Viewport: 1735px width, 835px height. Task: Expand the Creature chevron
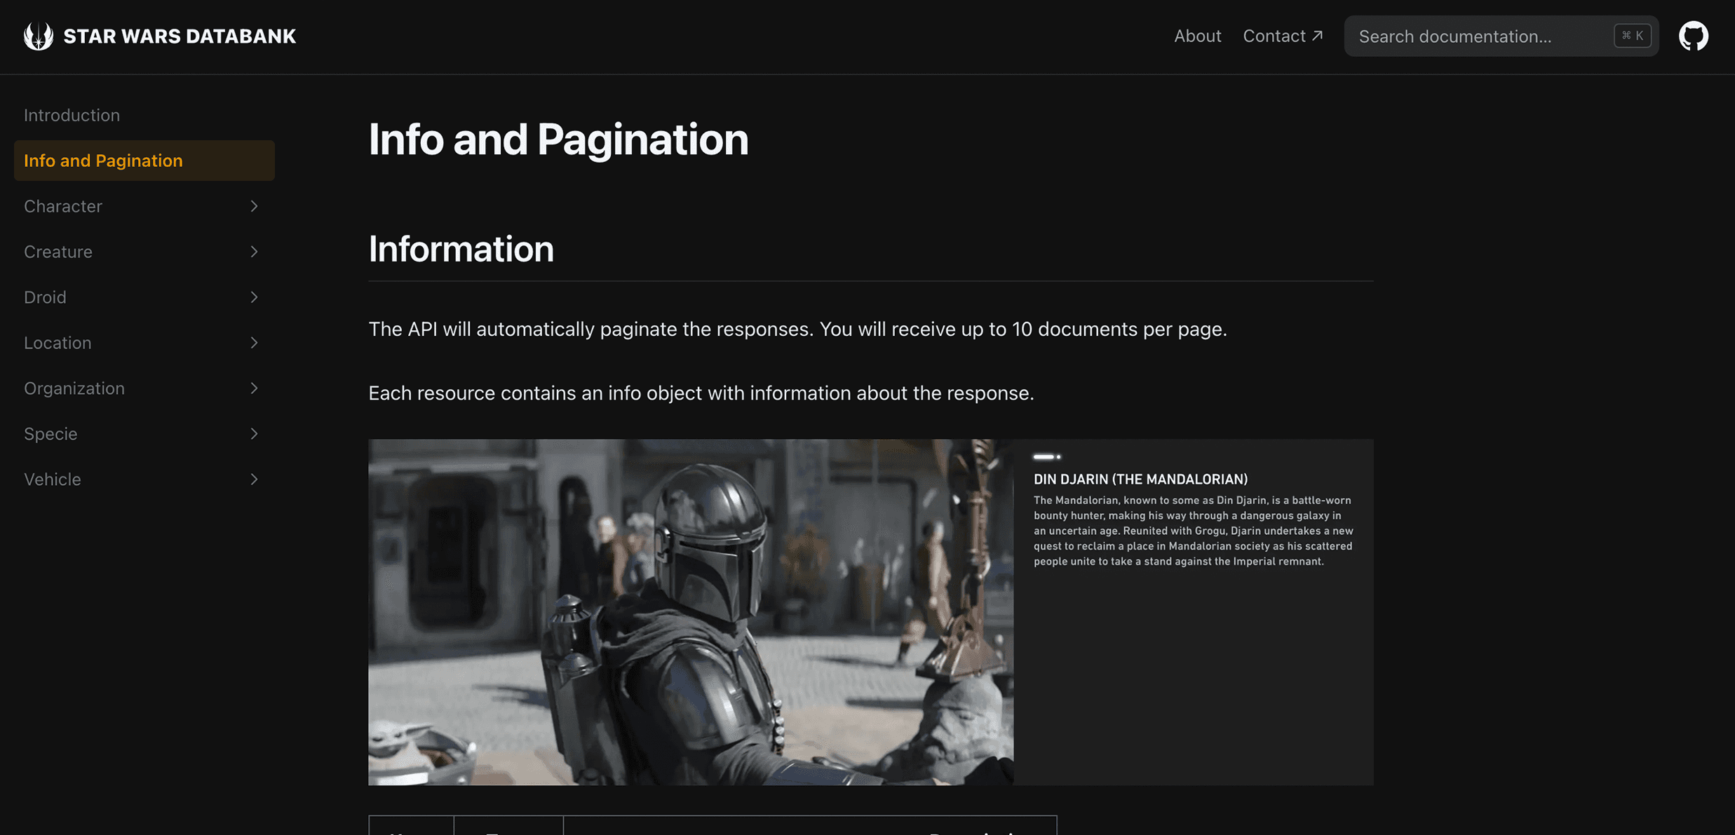(254, 252)
